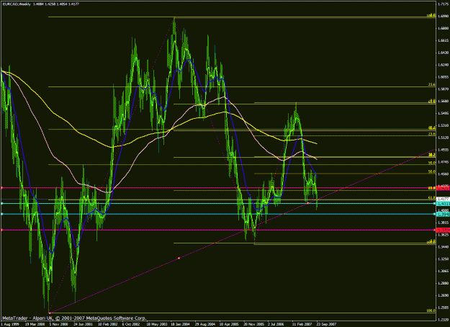Select the middle anchor point of the magenta trendline
The height and width of the screenshot is (327, 450).
click(179, 258)
